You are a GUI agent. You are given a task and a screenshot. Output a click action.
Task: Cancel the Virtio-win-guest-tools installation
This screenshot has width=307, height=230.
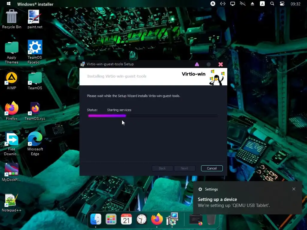(x=212, y=168)
